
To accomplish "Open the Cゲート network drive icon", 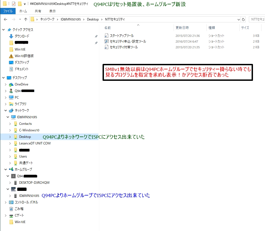I will 11,216.
